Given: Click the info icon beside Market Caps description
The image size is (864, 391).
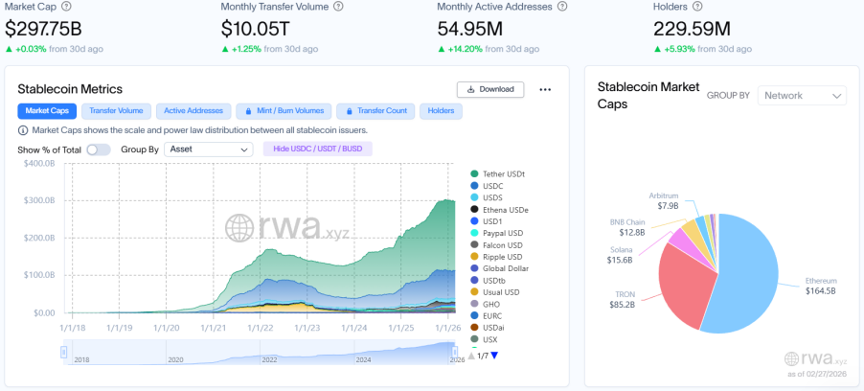Looking at the screenshot, I should [x=23, y=130].
